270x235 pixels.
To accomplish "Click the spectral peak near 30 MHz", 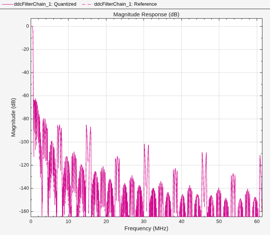I will point(144,144).
